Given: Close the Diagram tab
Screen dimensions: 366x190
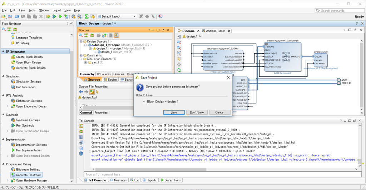Looking at the screenshot, I should (x=198, y=31).
